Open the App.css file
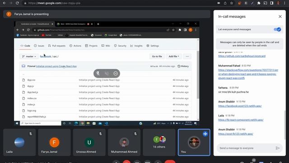The image size is (289, 163). (x=31, y=80)
